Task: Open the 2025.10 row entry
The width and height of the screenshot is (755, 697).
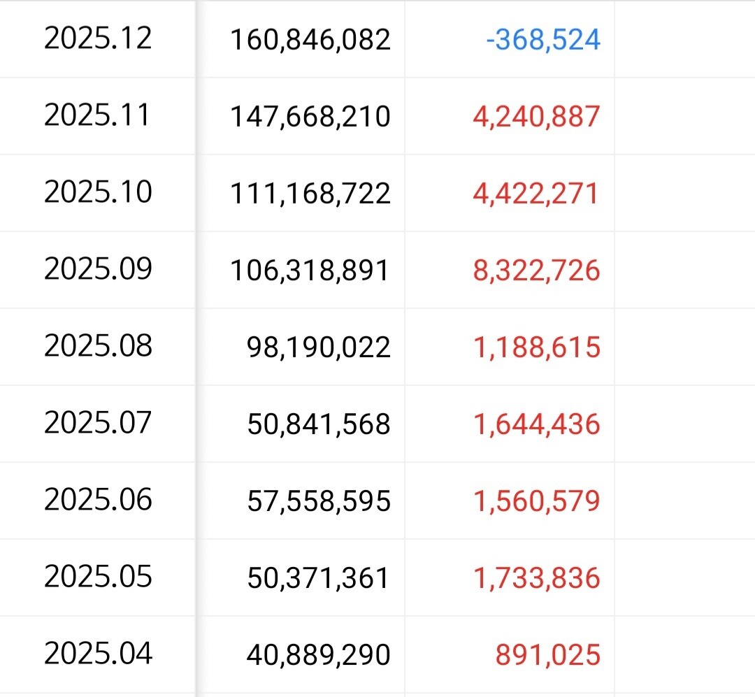Action: 98,192
